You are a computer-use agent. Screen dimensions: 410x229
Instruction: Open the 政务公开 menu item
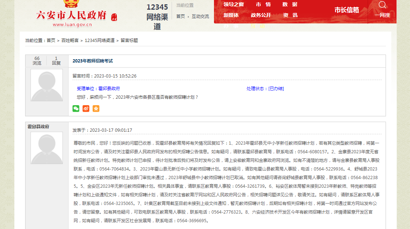point(261,15)
